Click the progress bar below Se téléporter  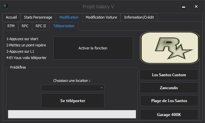pyautogui.click(x=72, y=114)
